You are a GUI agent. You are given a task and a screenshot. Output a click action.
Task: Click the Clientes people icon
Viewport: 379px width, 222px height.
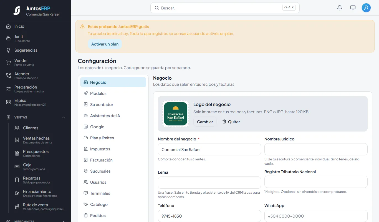point(17,128)
